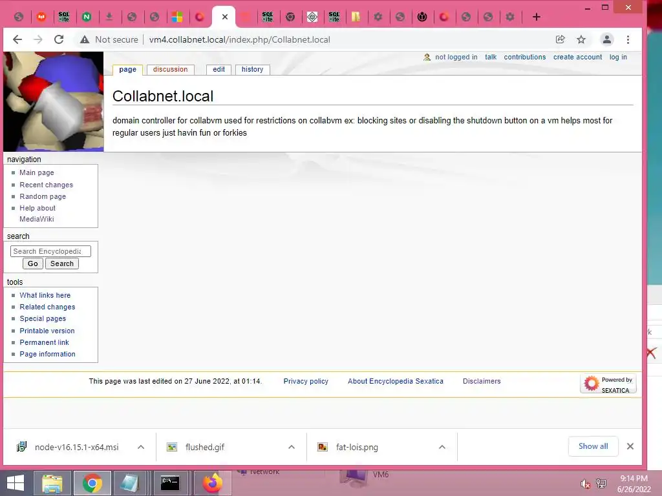This screenshot has width=662, height=496.
Task: Reload the current page
Action: tap(59, 39)
